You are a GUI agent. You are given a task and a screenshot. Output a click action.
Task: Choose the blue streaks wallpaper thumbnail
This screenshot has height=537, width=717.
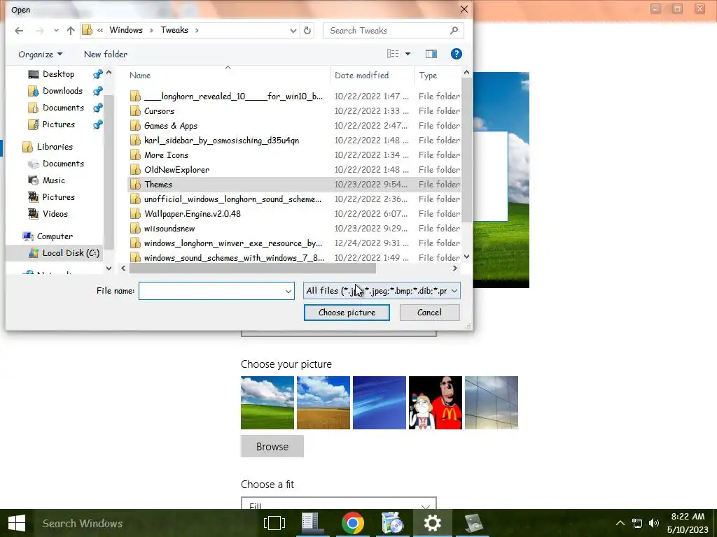coord(379,403)
